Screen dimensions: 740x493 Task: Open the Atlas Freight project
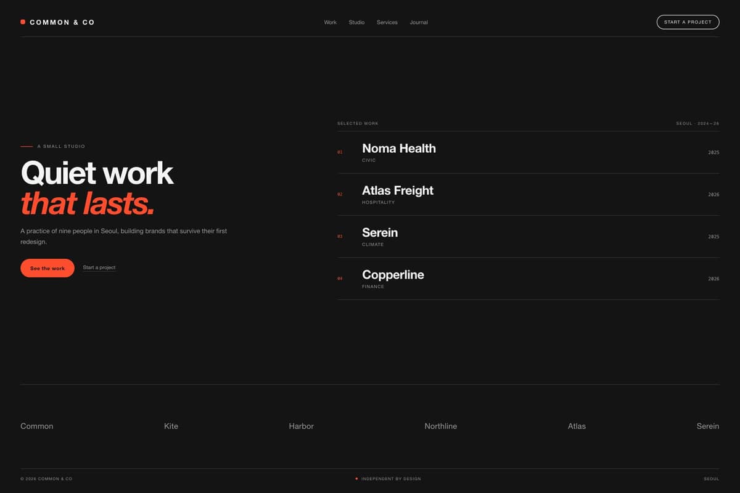coord(398,190)
